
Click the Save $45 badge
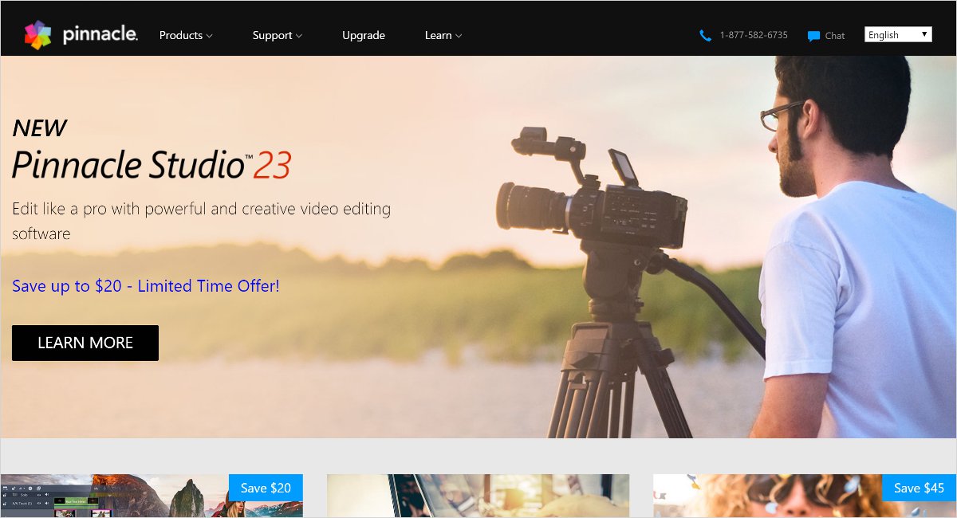[x=919, y=488]
